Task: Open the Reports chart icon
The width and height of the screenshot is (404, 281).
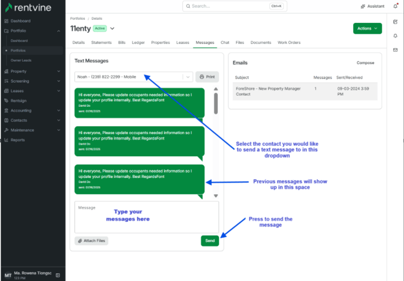Action: tap(7, 140)
